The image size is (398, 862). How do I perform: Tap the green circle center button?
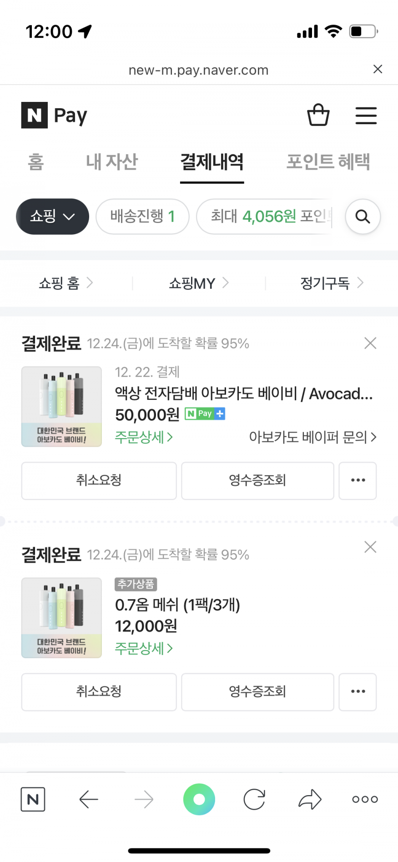coord(199,799)
